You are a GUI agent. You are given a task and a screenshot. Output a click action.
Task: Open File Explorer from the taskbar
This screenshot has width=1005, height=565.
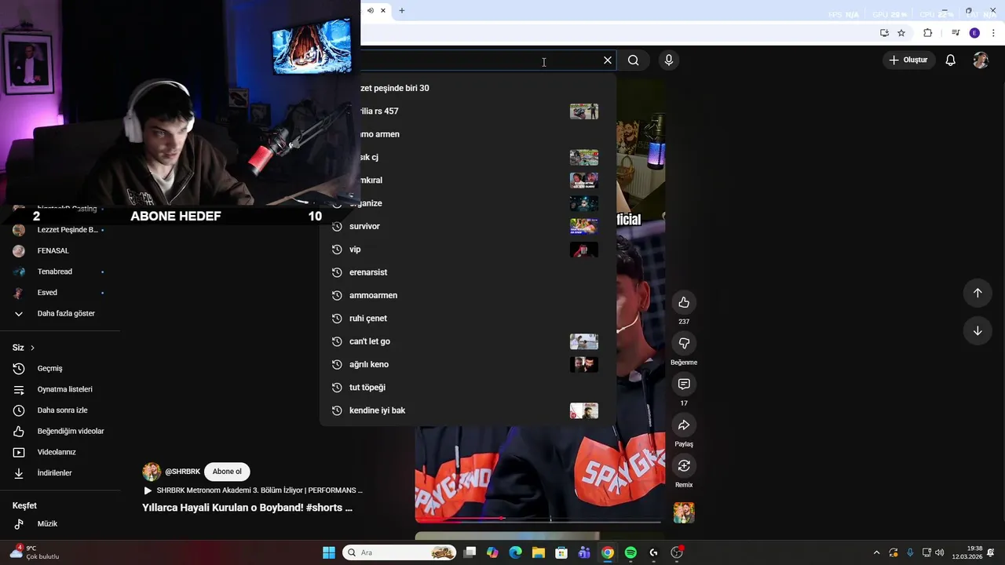(539, 552)
